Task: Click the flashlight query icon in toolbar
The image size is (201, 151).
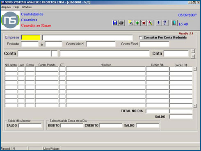Action: [x=131, y=23]
